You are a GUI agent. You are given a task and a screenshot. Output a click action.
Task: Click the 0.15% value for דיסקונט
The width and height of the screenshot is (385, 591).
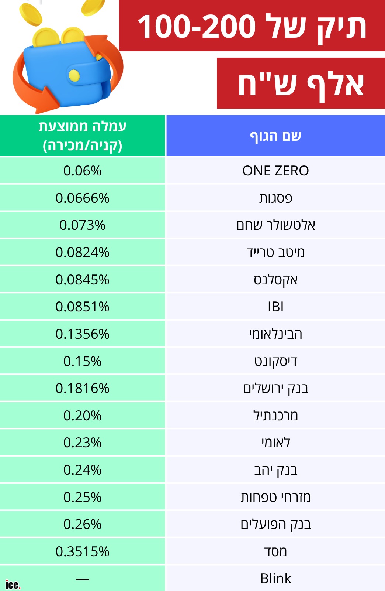click(x=82, y=361)
